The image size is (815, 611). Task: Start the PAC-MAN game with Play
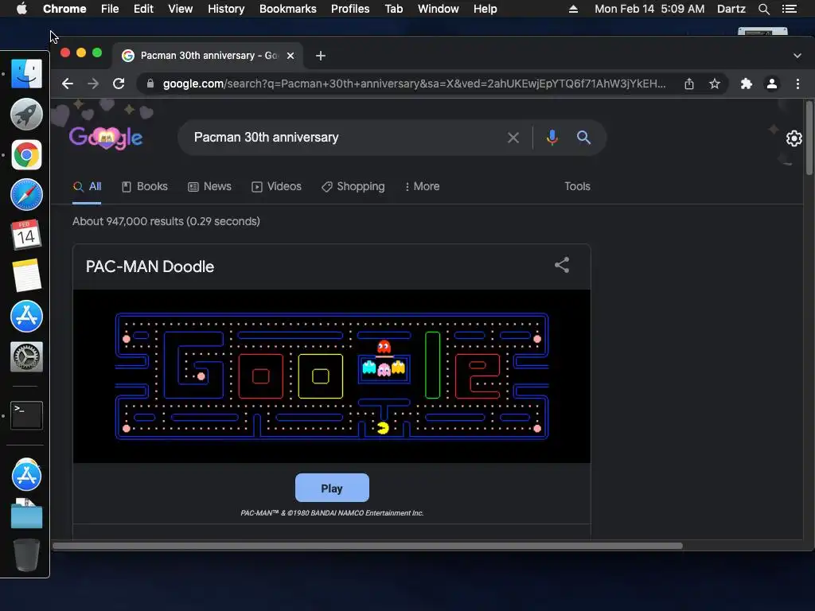tap(332, 488)
